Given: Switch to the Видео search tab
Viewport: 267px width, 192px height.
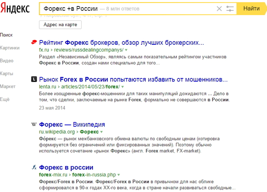Looking at the screenshot, I should [x=7, y=61].
